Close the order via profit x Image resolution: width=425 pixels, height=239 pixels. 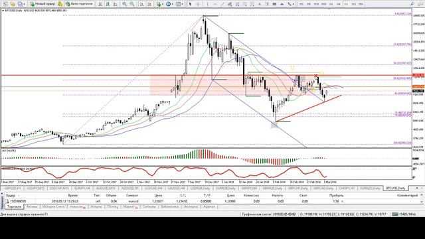(x=342, y=201)
